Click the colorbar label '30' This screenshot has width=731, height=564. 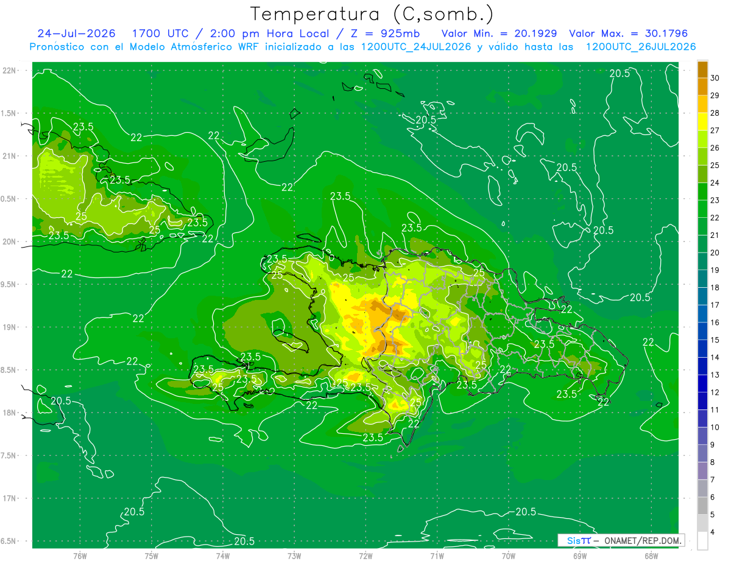715,78
